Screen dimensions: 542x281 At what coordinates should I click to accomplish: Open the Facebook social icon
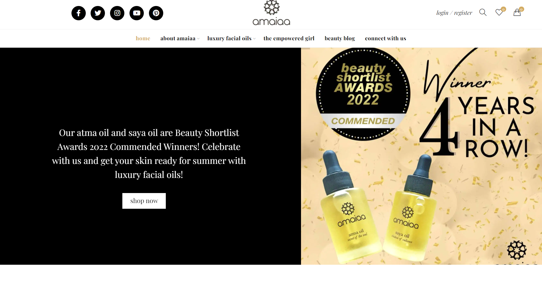point(79,13)
